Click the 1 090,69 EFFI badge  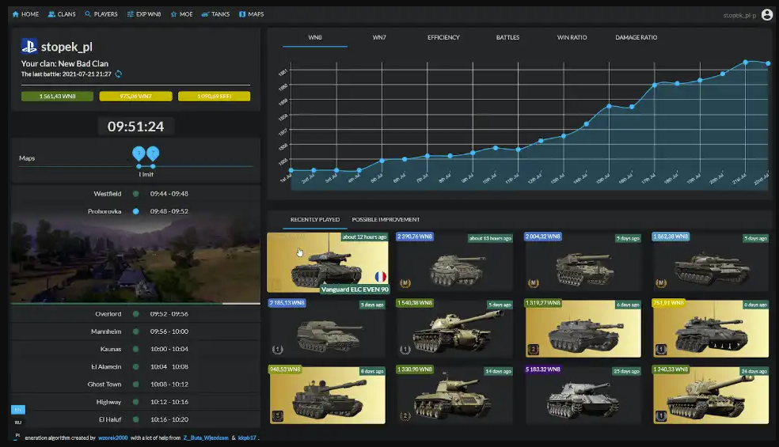[x=214, y=97]
